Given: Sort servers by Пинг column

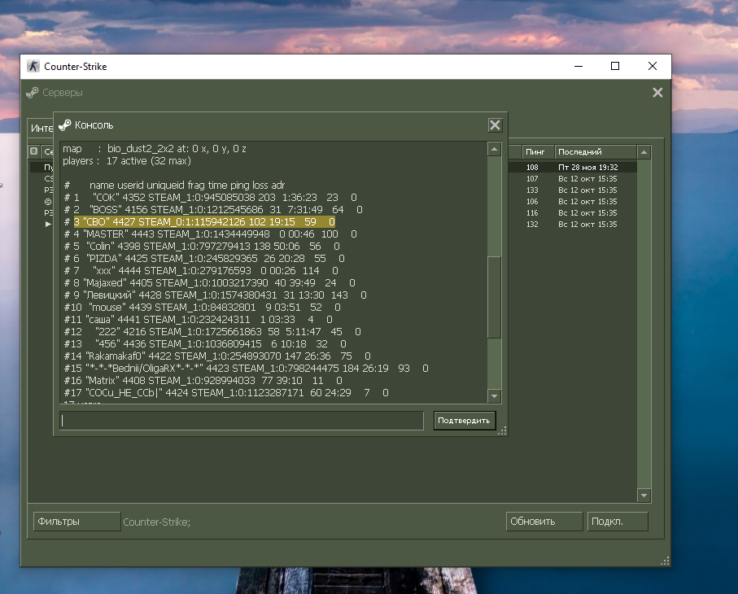Looking at the screenshot, I should pos(537,151).
